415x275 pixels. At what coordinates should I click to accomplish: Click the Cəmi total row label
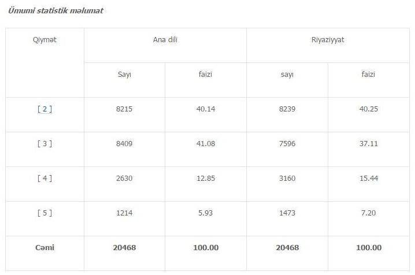(45, 247)
